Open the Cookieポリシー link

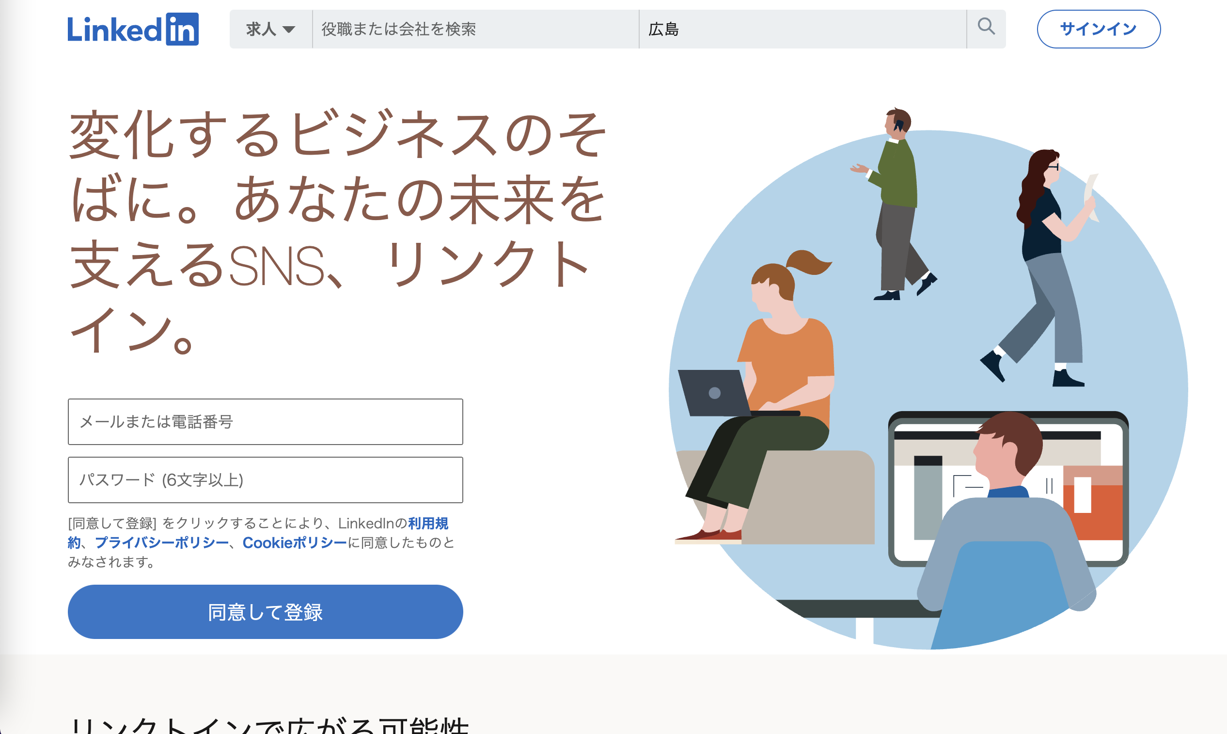coord(295,543)
